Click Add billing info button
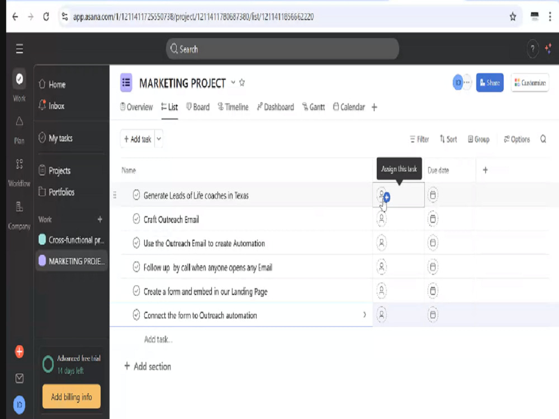Image resolution: width=559 pixels, height=419 pixels. pos(72,397)
